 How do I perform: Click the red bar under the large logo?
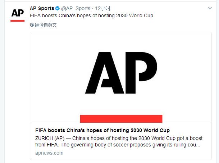pyautogui.click(x=121, y=119)
